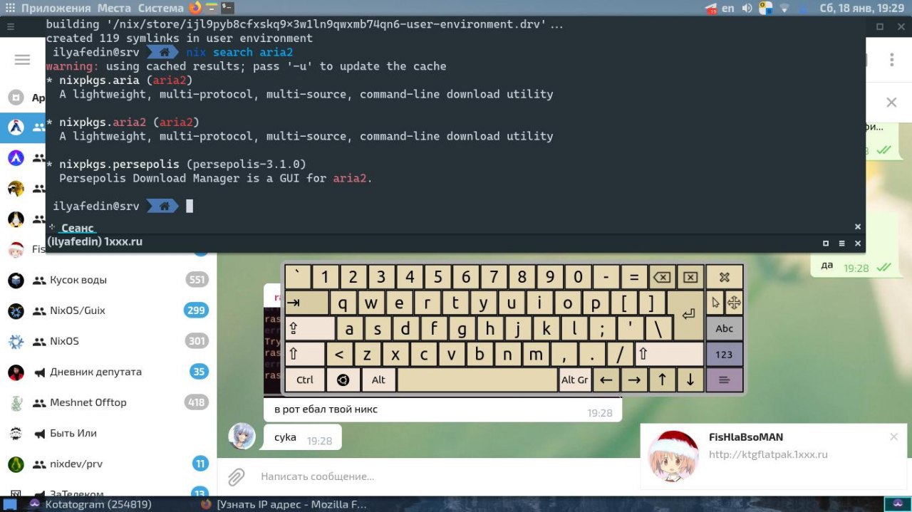Open the Система menu
Screen dimensions: 912x512
160,9
